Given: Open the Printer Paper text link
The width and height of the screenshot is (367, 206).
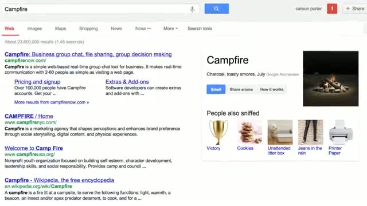Looking at the screenshot, I should 335,150.
